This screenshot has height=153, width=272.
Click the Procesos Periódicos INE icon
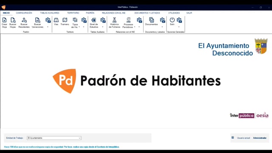tap(128, 20)
